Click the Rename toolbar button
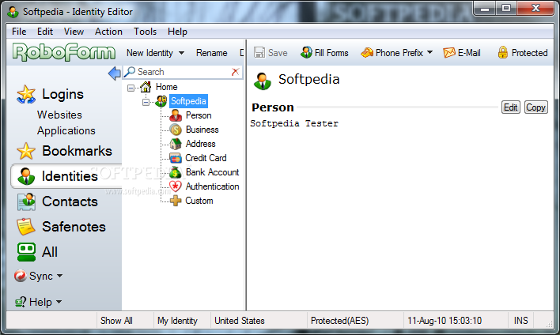This screenshot has width=560, height=335. point(212,53)
